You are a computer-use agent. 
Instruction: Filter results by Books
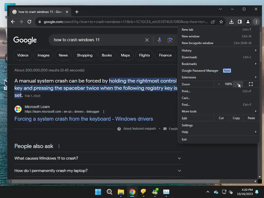point(107,55)
